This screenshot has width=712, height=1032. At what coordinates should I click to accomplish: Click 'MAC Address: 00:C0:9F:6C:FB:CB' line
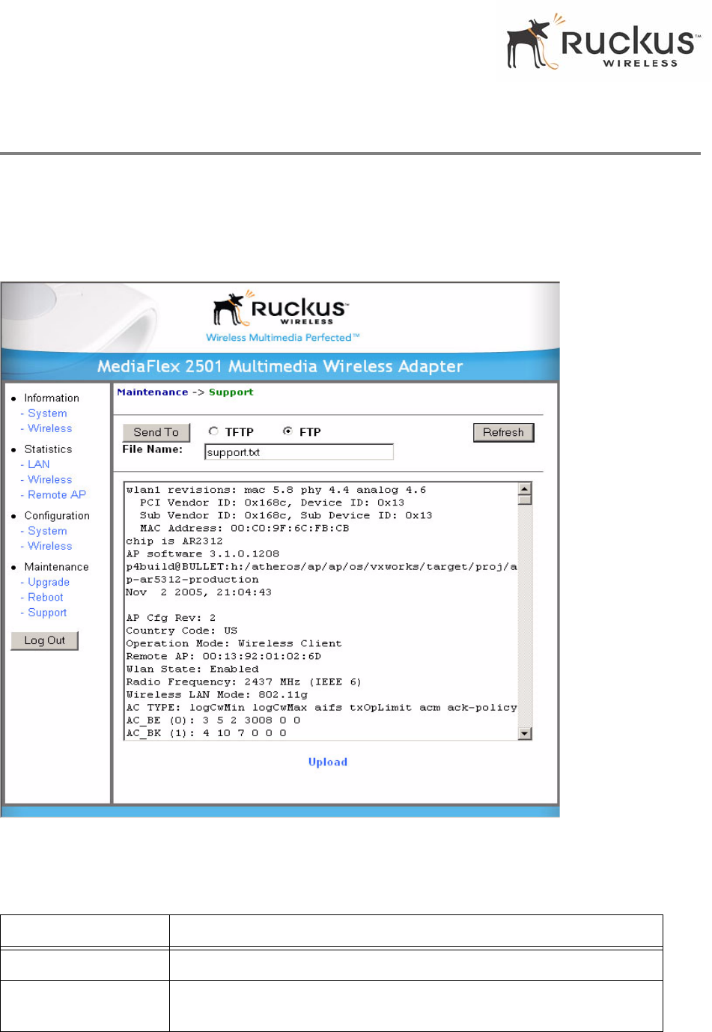245,528
